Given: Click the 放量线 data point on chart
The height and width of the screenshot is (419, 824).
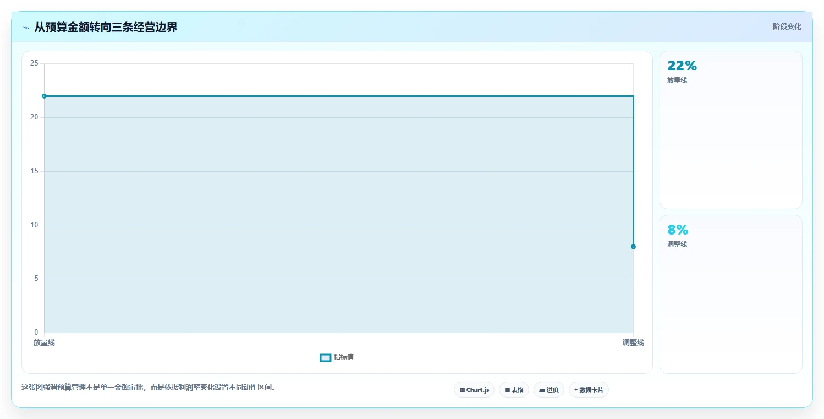Looking at the screenshot, I should (44, 96).
